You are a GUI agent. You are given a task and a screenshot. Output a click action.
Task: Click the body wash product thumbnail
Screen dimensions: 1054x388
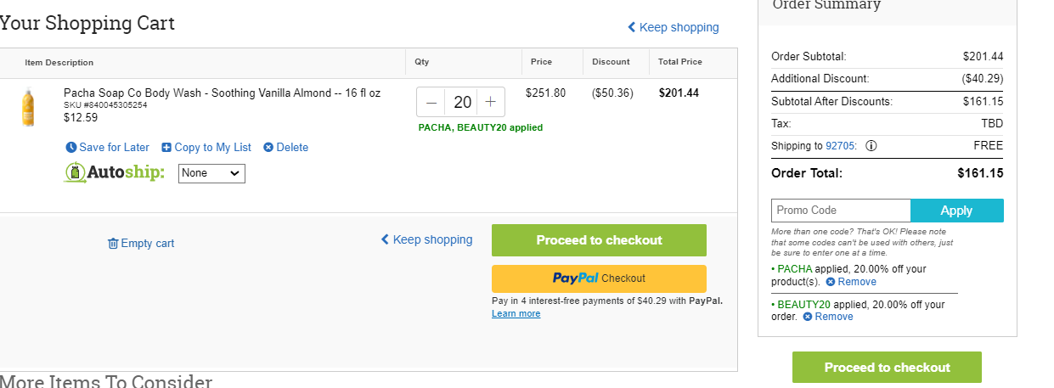pos(29,108)
